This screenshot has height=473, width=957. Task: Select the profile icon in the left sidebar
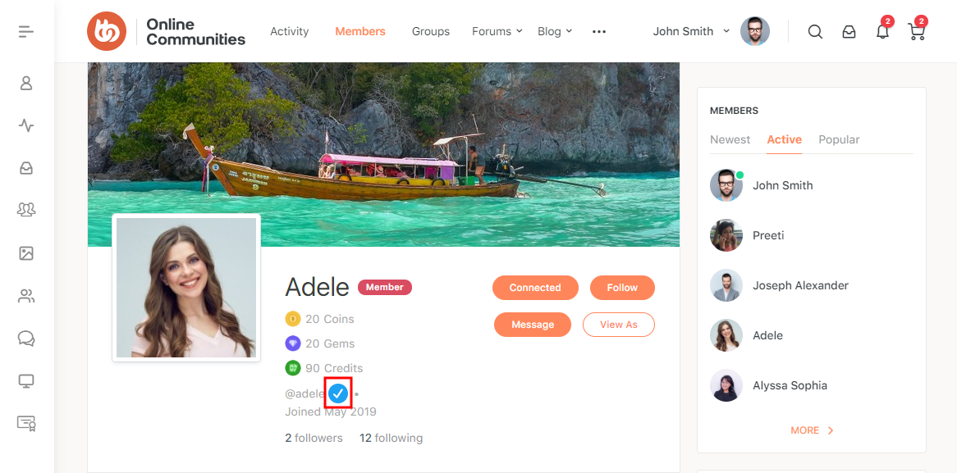point(25,83)
